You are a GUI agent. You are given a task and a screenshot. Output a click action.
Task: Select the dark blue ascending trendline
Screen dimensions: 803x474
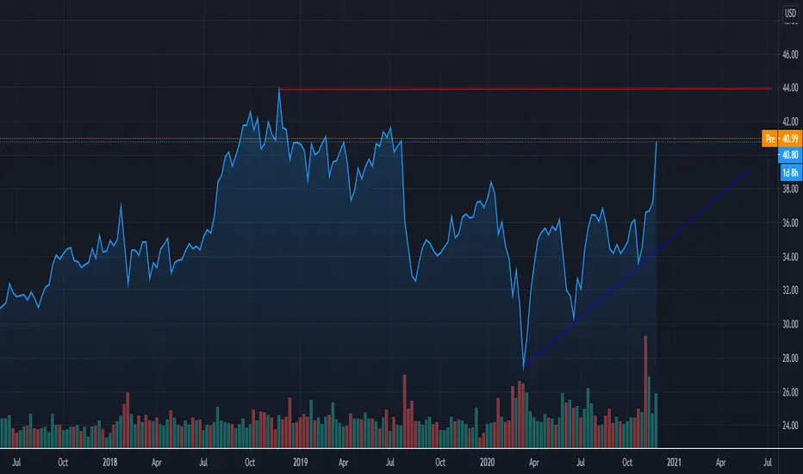tap(637, 269)
